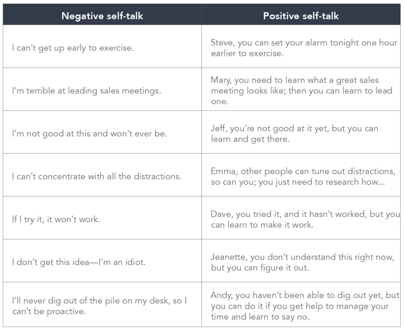Select the "pile on my desk" negative cell

click(99, 306)
